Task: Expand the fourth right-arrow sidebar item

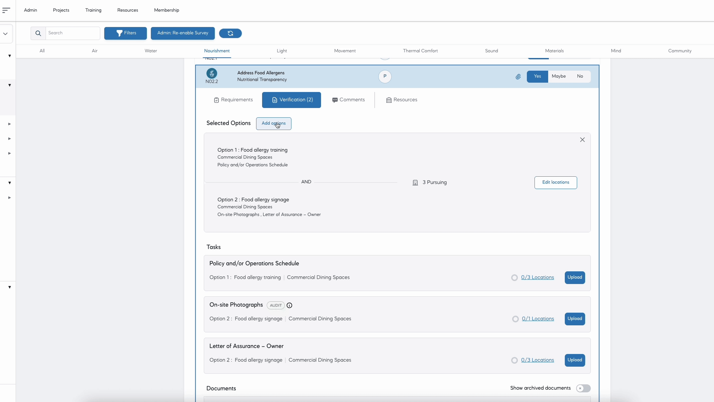Action: point(10,198)
